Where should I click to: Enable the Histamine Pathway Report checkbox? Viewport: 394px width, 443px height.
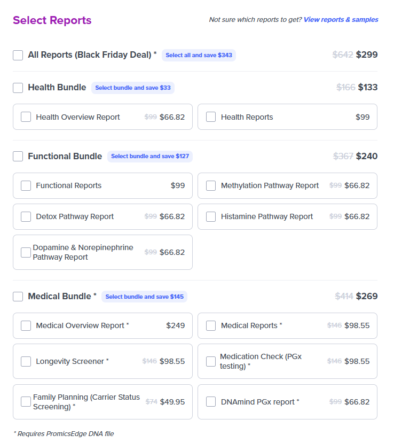click(211, 216)
